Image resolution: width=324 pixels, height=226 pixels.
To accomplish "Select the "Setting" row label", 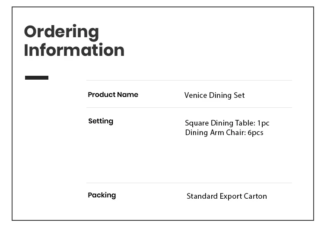I will (101, 121).
